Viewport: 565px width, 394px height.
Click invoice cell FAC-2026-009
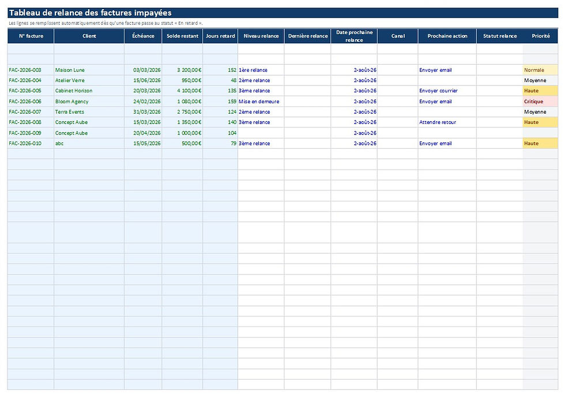pyautogui.click(x=31, y=133)
